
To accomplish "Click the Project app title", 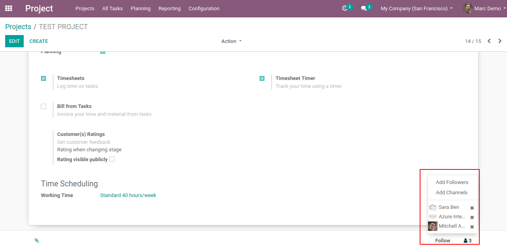I will click(39, 8).
